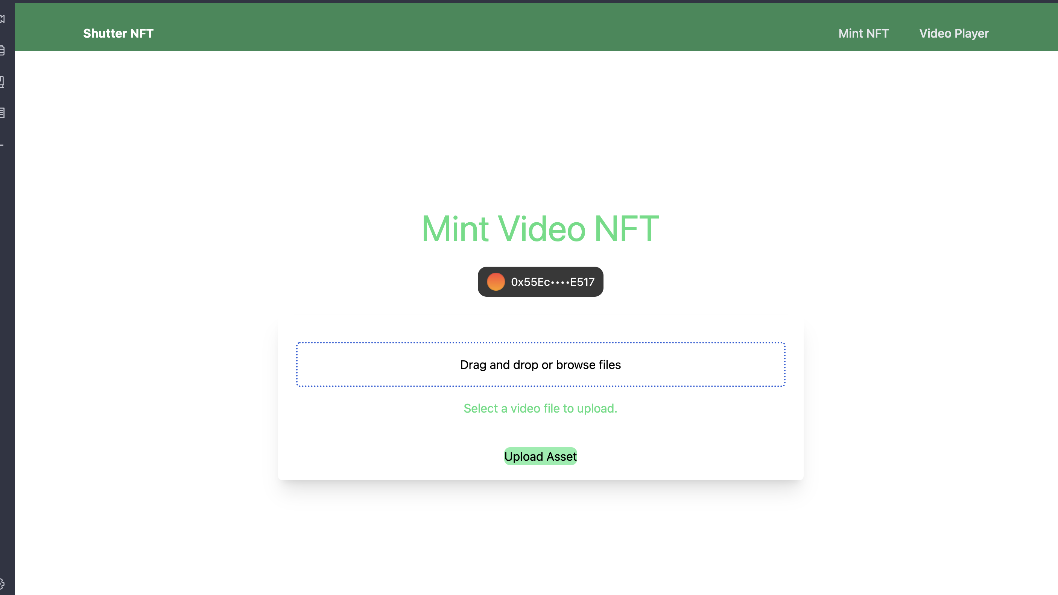Click the Shutter NFT logo/home link
1058x595 pixels.
pyautogui.click(x=118, y=33)
